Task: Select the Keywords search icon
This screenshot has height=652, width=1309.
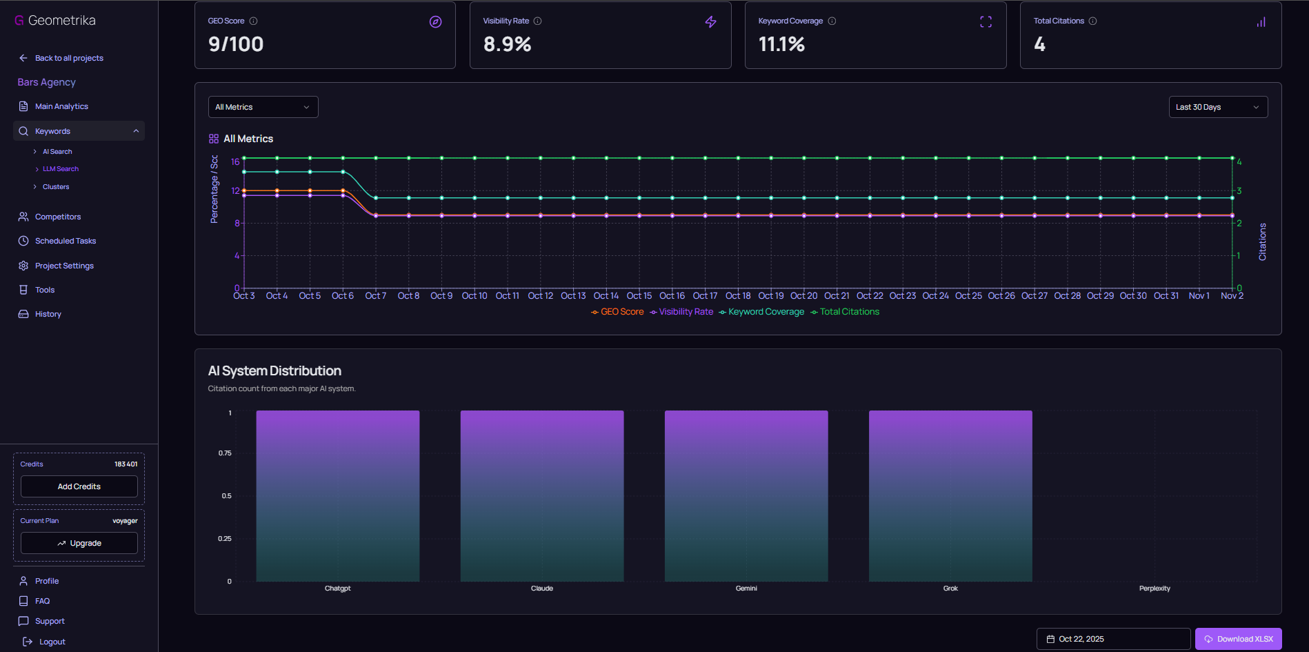Action: 23,130
